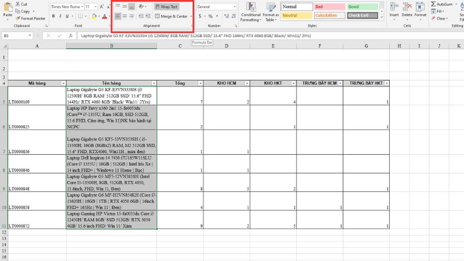Open the General number format dropdown

click(x=234, y=6)
